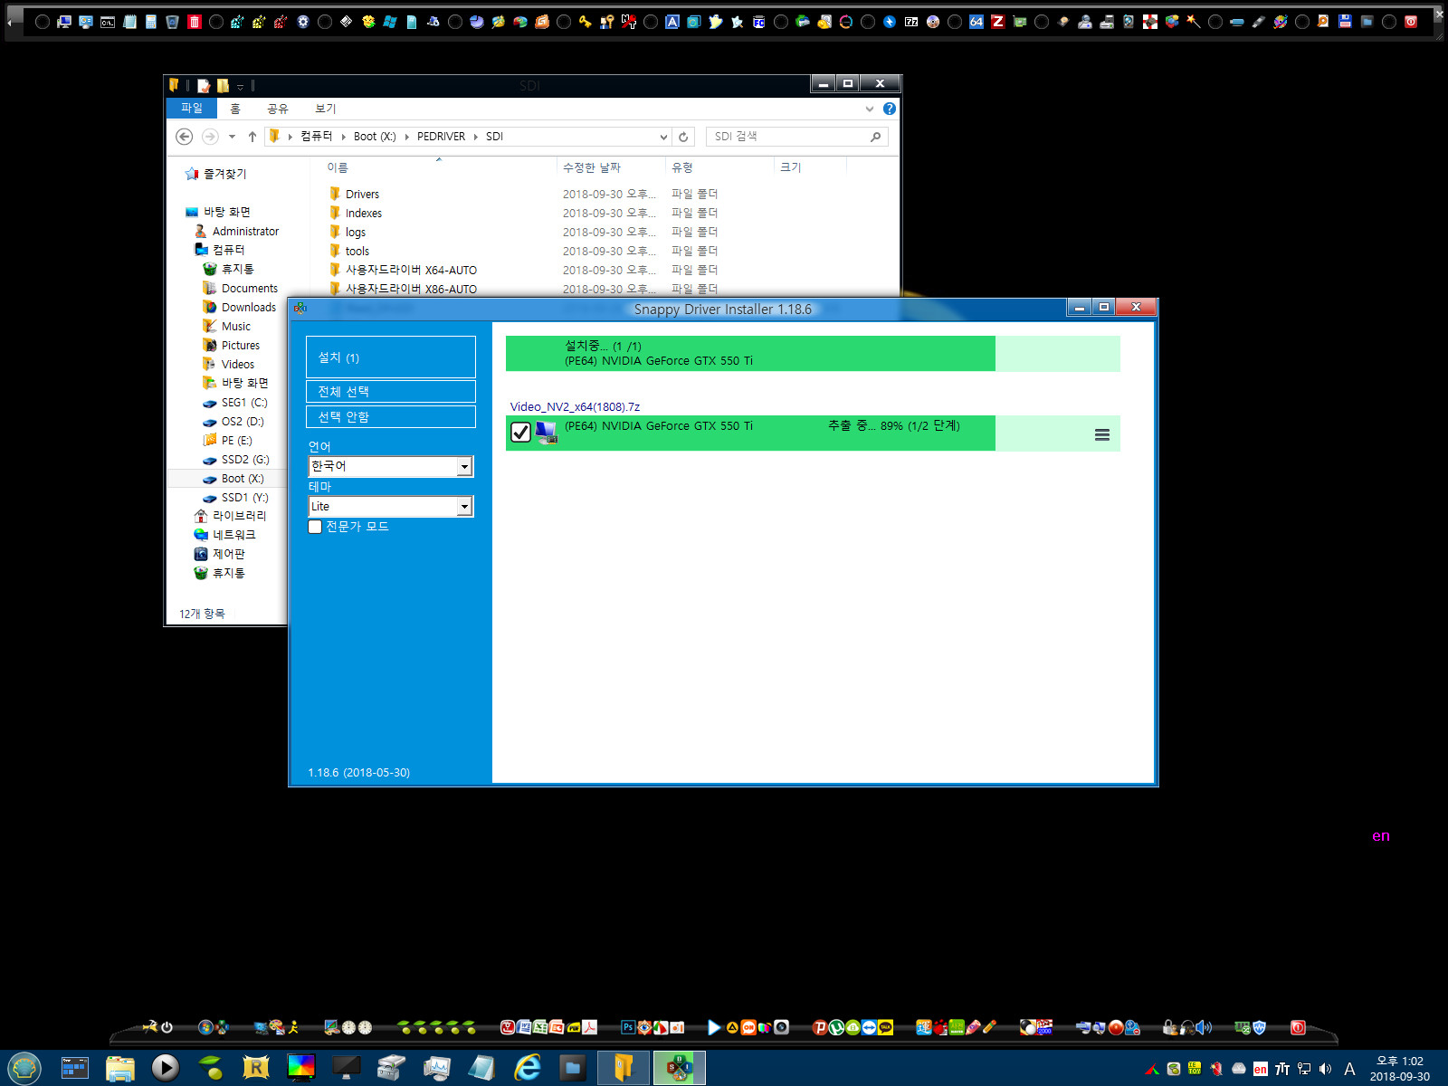Open the 파일 tab in Explorer

[x=192, y=109]
